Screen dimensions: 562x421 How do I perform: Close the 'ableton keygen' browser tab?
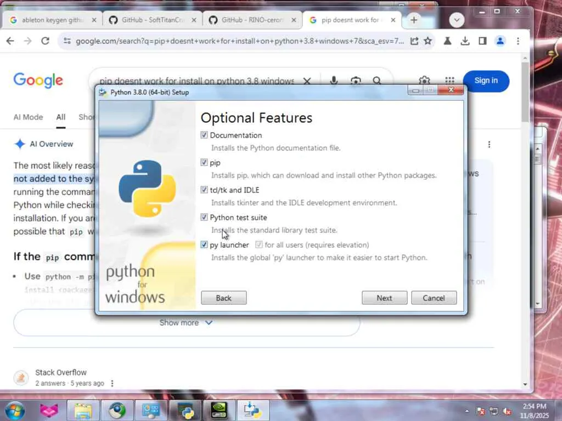pyautogui.click(x=94, y=20)
